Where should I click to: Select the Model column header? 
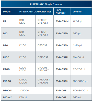pyautogui.click(x=7, y=12)
